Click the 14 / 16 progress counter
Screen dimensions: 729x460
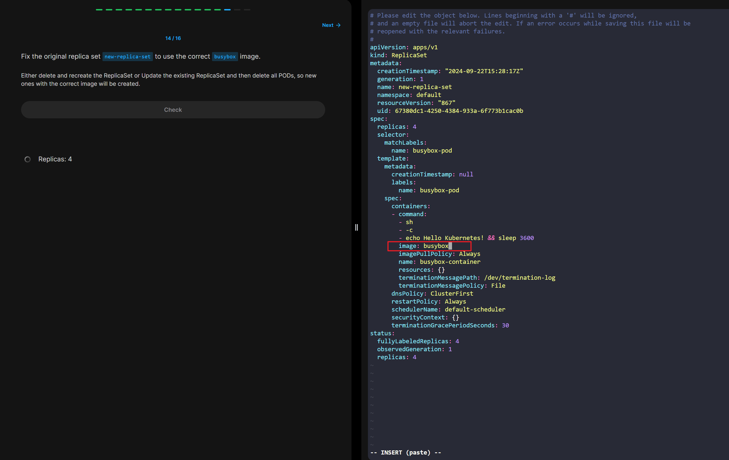[173, 38]
